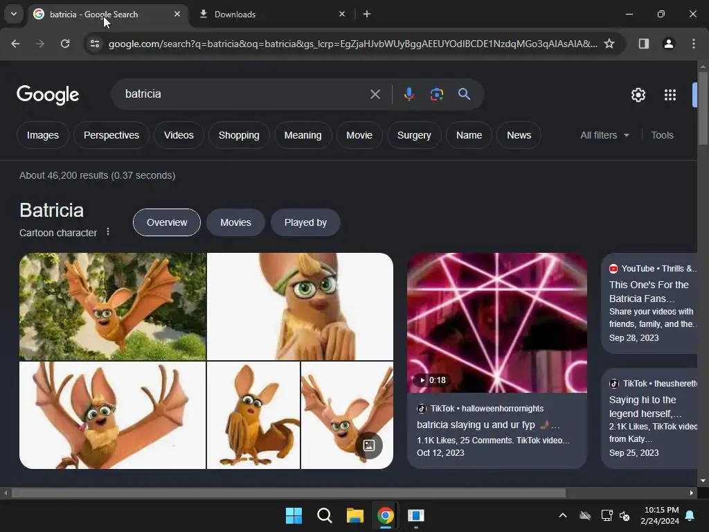Click the magnifier search button
Image resolution: width=709 pixels, height=532 pixels.
coord(465,94)
